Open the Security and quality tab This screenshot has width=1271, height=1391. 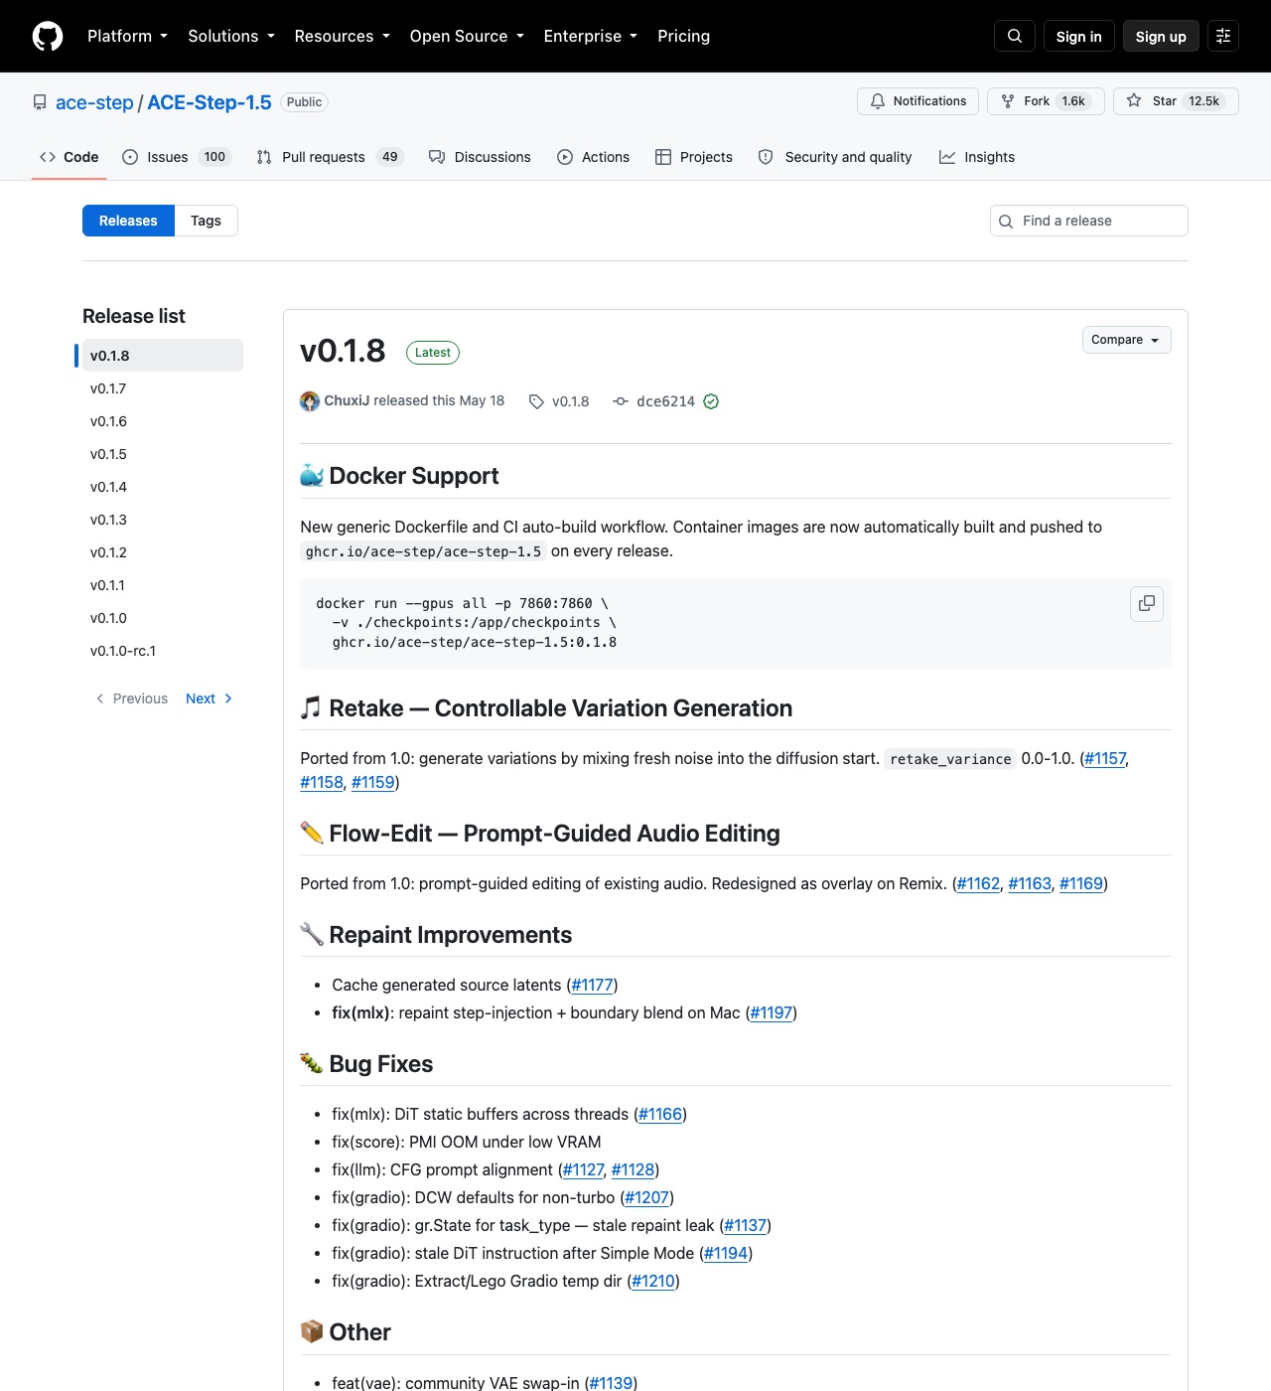tap(834, 157)
